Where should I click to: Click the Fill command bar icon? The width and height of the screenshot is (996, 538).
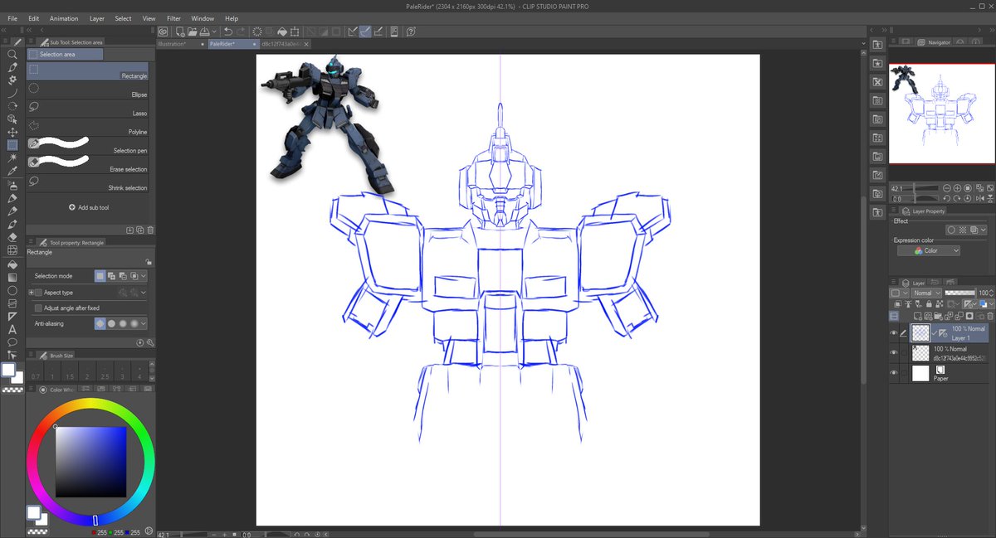282,32
